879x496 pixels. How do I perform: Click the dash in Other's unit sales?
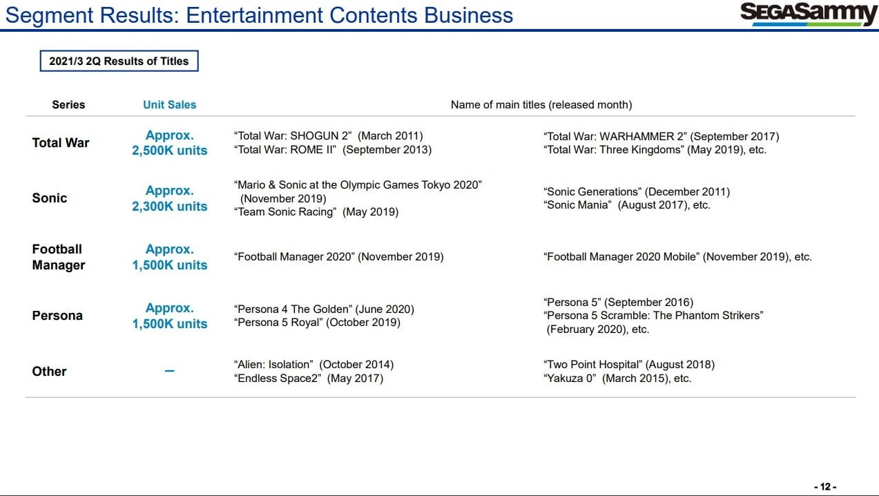click(170, 372)
